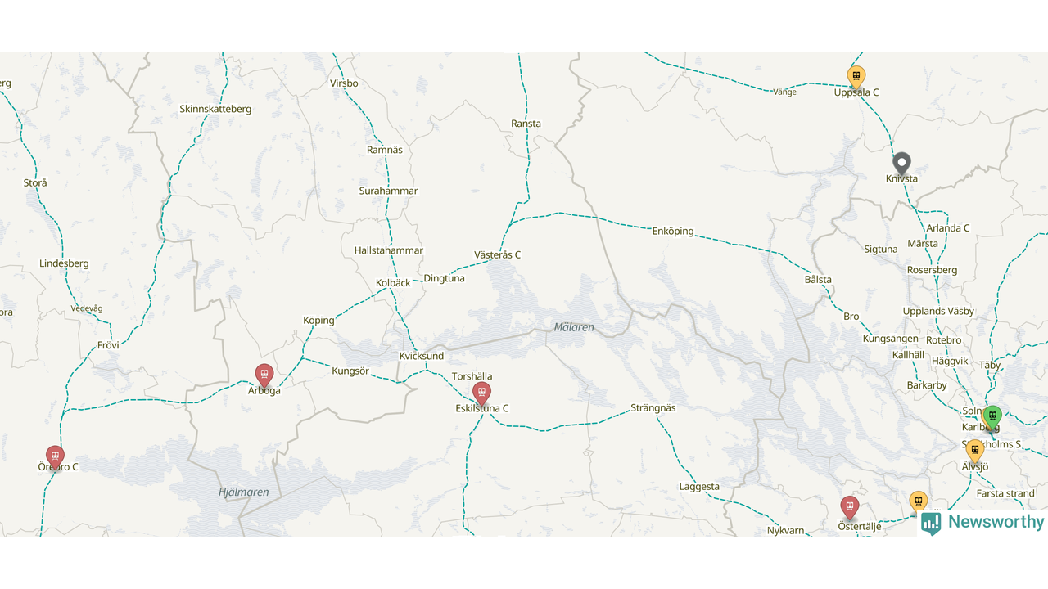Select the Hjälmaren lake label

[x=244, y=492]
